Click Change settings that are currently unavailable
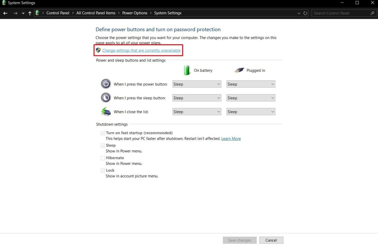Viewport: 378px width, 245px height. coord(141,50)
